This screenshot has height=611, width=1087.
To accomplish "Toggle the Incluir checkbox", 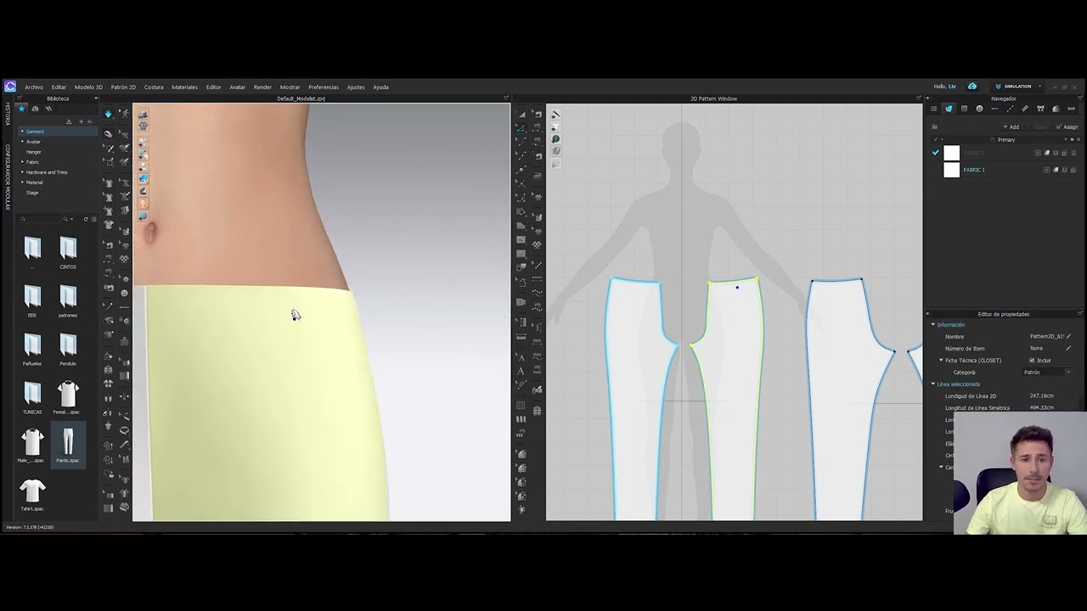I will pyautogui.click(x=1033, y=360).
